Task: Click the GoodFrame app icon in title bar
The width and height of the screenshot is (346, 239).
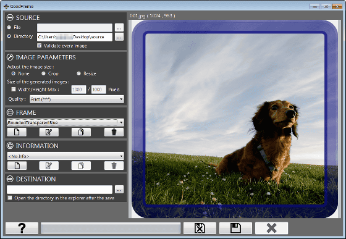Action: click(x=6, y=6)
